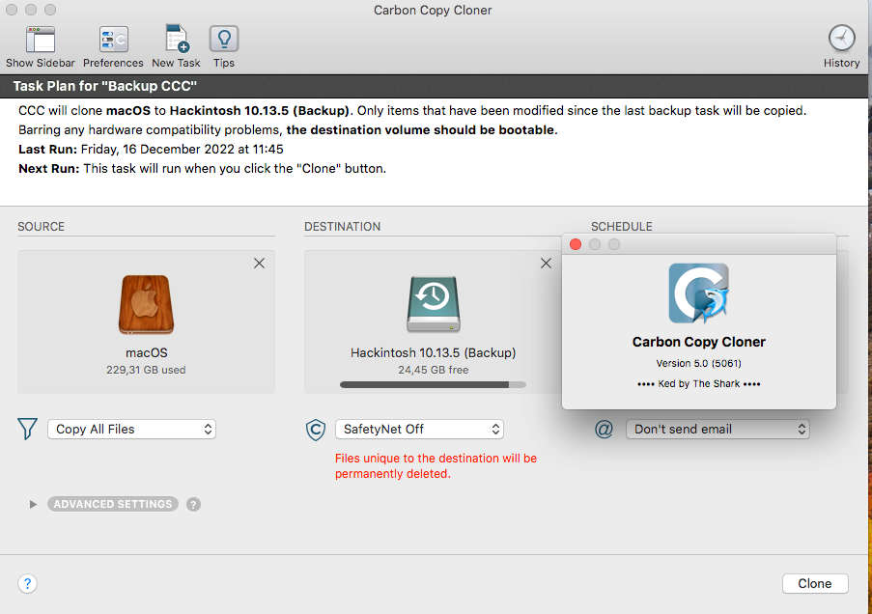872x614 pixels.
Task: Click the main window red close button
Action: tap(12, 10)
